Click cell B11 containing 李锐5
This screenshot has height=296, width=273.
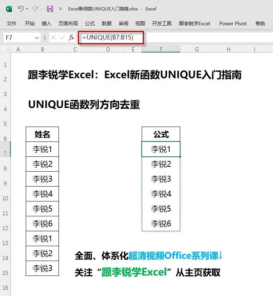43,209
